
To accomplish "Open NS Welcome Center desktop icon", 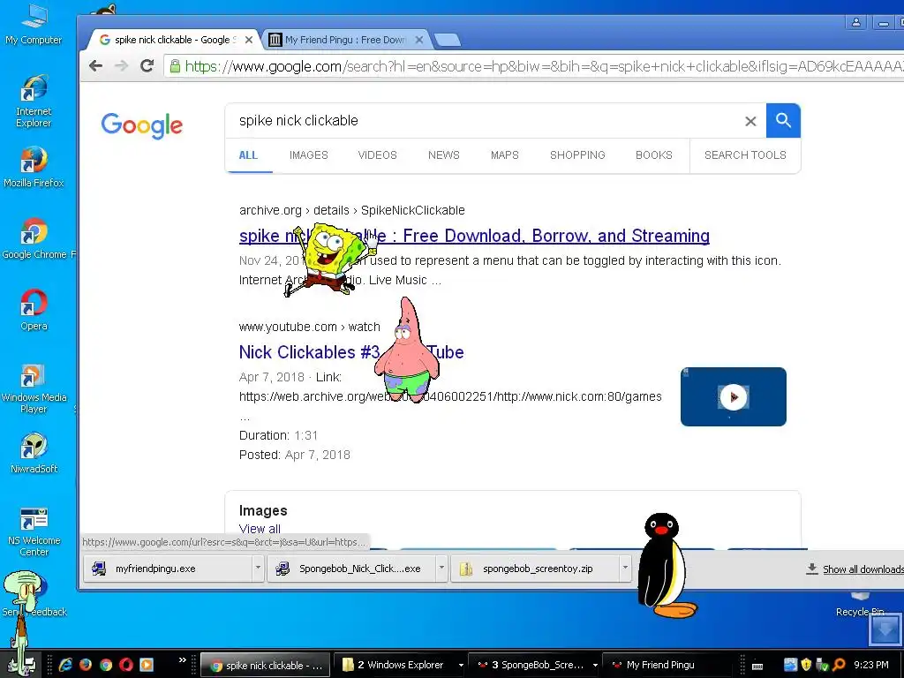I will click(34, 531).
